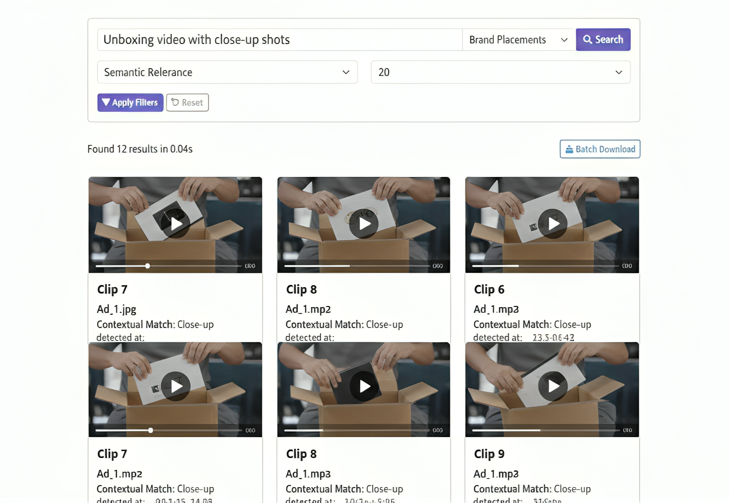Click the undo icon in the Reset button
729x503 pixels.
[x=175, y=103]
